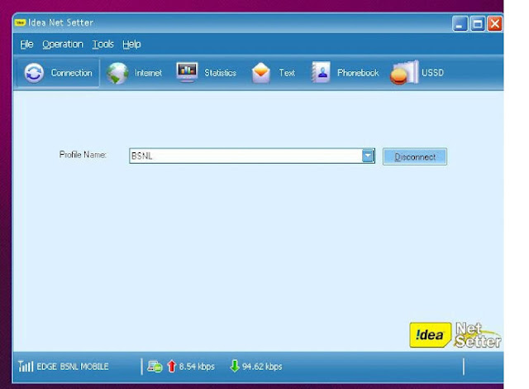Image resolution: width=529 pixels, height=389 pixels.
Task: Click the signal strength bars icon
Action: coord(26,366)
